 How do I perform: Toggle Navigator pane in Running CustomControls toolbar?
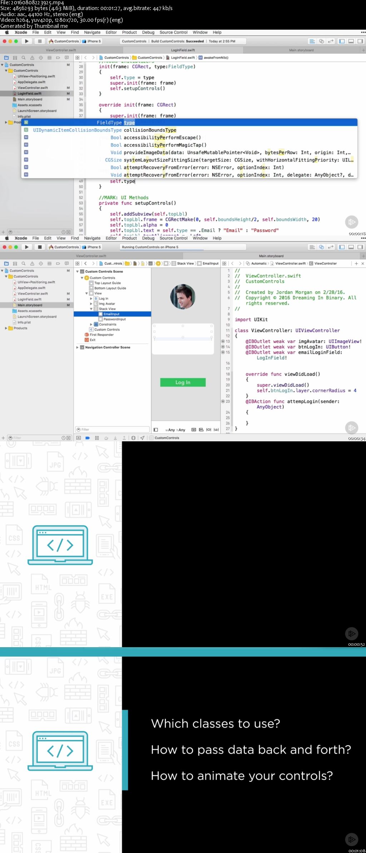click(x=342, y=247)
